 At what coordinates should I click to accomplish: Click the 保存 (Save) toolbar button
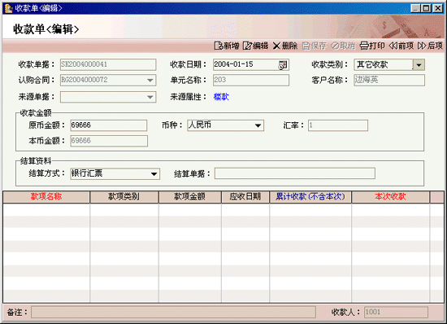[x=315, y=46]
